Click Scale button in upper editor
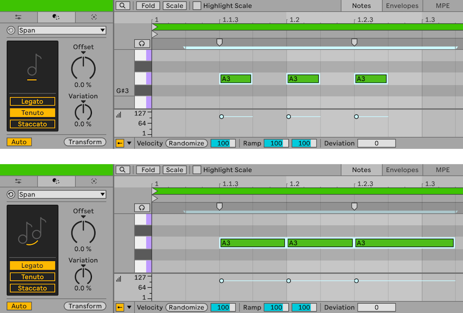This screenshot has width=463, height=313. click(175, 5)
